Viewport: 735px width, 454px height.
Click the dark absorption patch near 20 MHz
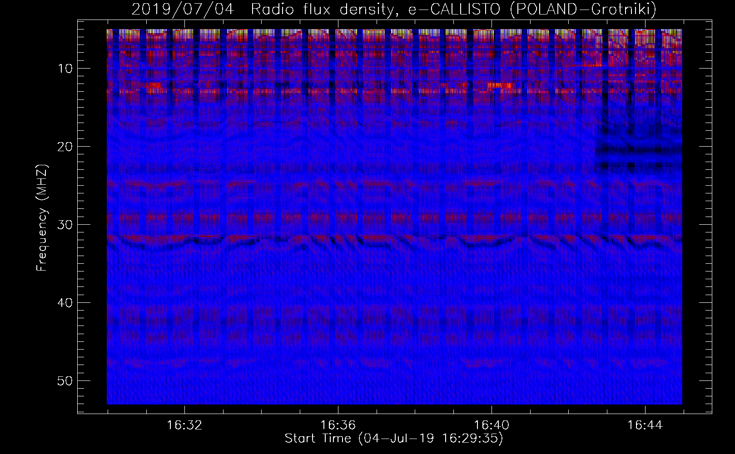click(638, 150)
